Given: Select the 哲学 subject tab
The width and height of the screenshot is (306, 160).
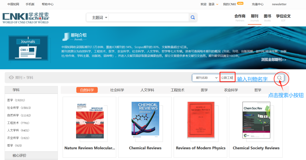Looking at the screenshot, I should (x=258, y=90).
